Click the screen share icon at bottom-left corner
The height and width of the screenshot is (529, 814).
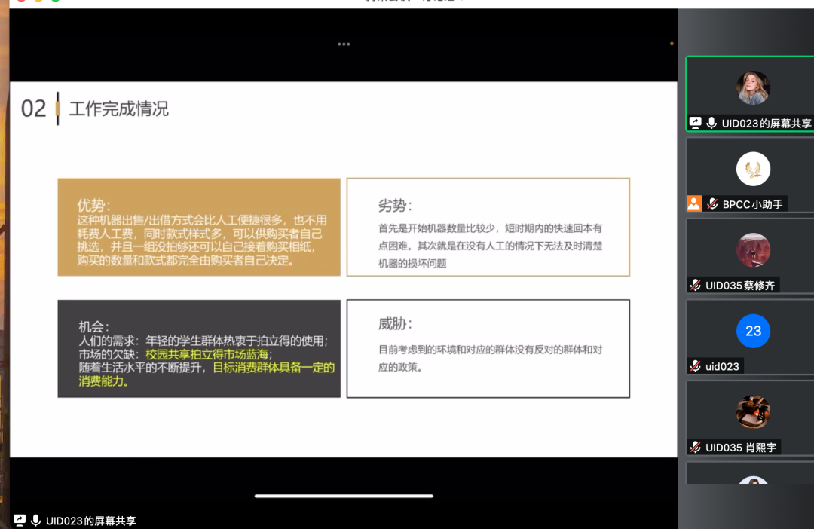[19, 521]
